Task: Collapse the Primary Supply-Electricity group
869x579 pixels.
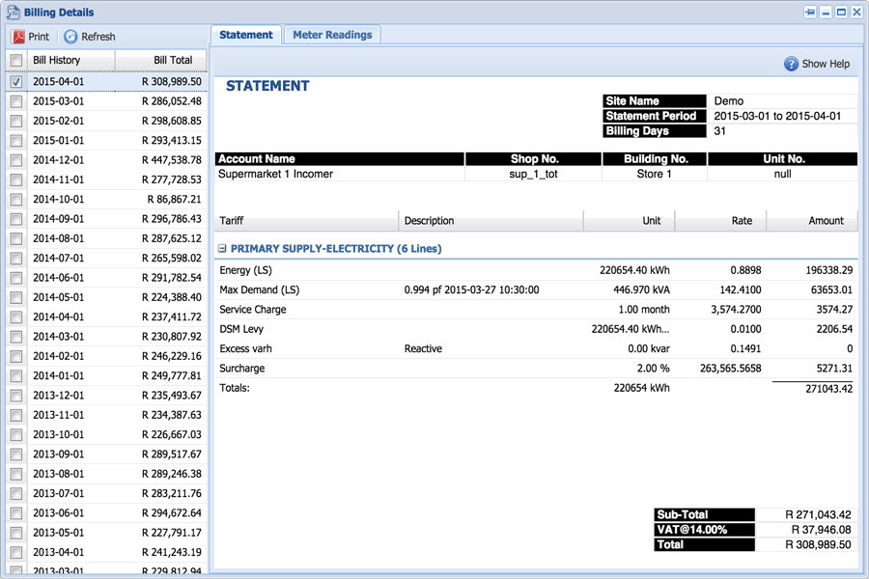Action: coord(222,249)
